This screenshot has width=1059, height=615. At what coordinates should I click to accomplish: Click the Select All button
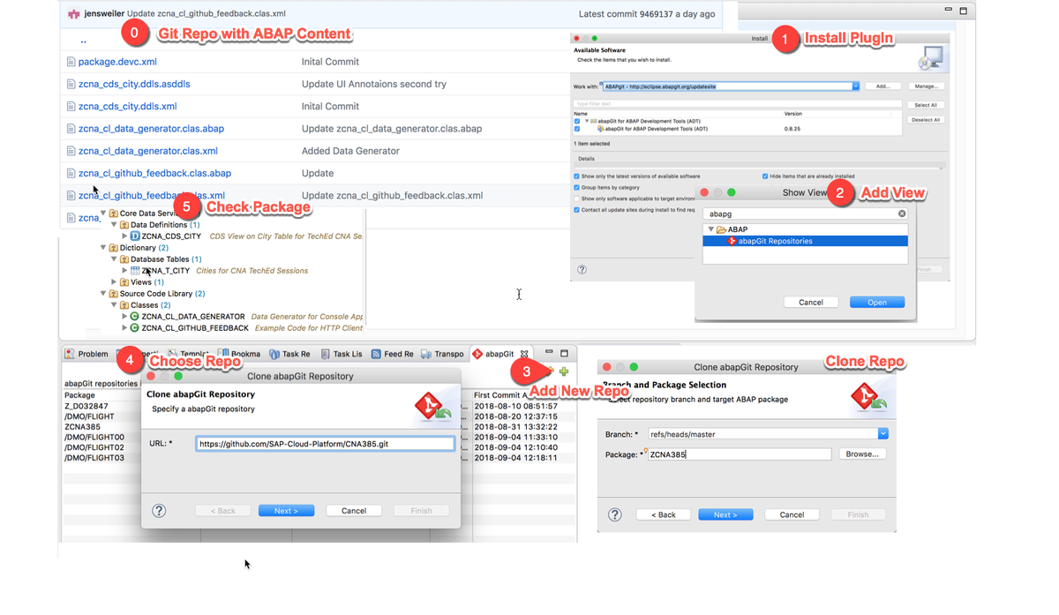tap(926, 105)
